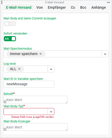Open the Log level dropdown arrow
The height and width of the screenshot is (138, 112).
51,69
